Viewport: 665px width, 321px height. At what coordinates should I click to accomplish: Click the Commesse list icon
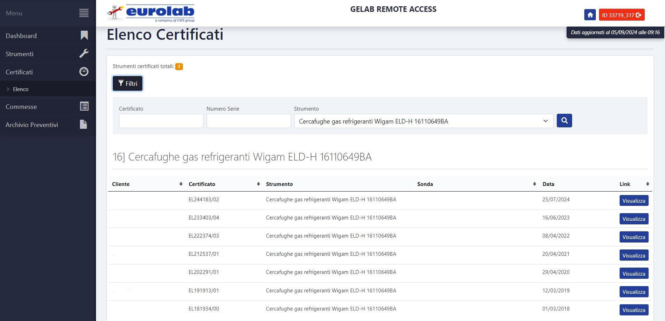tap(84, 106)
